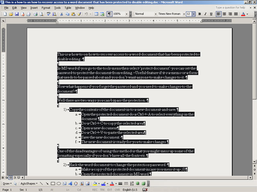The width and height of the screenshot is (257, 192).
Task: Toggle Italic formatting
Action: click(205, 14)
